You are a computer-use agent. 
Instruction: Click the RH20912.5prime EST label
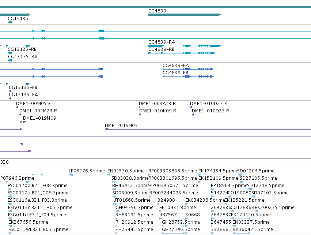coord(134,222)
